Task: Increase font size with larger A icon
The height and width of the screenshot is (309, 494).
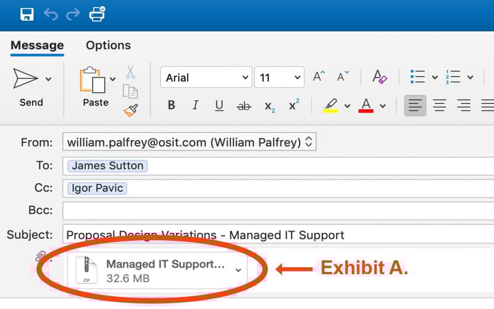Action: pos(319,77)
